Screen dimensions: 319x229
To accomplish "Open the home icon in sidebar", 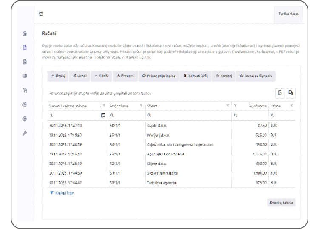I will 25,34.
